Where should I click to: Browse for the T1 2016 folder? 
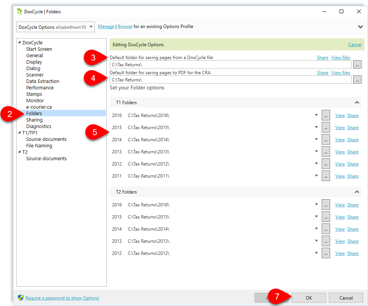click(326, 115)
